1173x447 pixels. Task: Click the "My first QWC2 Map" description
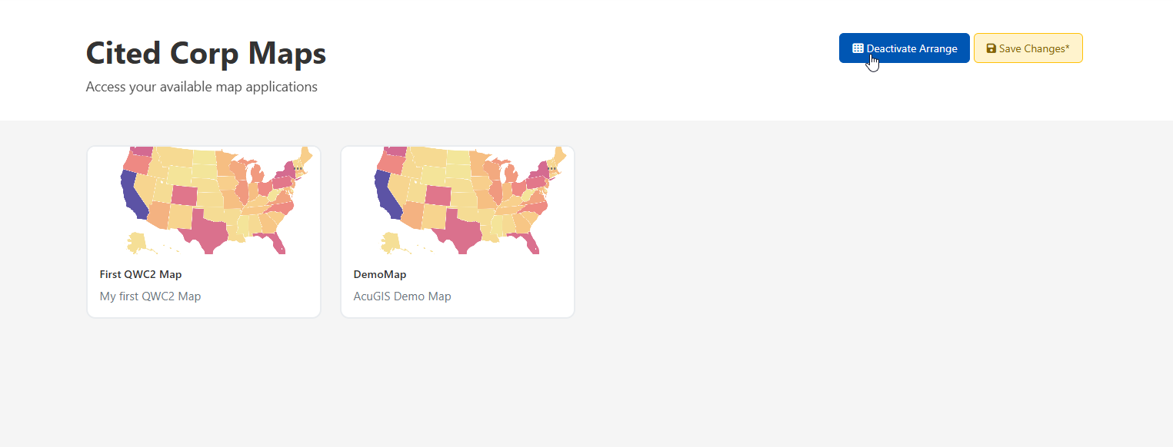[150, 296]
